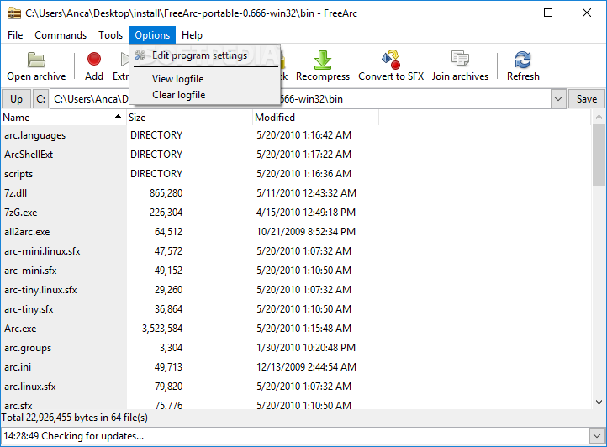This screenshot has width=607, height=447.
Task: Click the FreeArc title bar app icon
Action: (14, 13)
